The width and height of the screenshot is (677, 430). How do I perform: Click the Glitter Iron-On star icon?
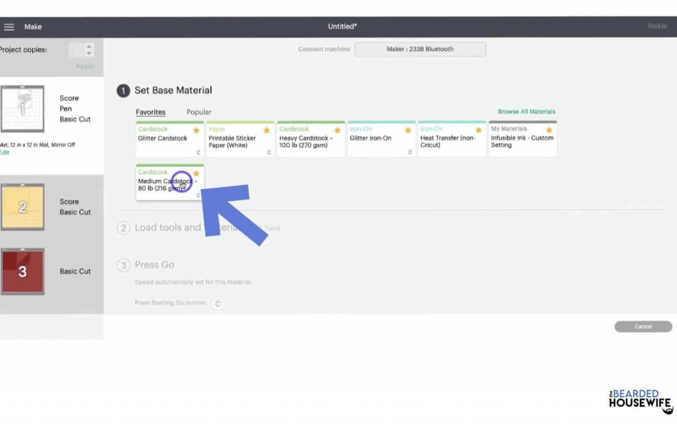408,130
